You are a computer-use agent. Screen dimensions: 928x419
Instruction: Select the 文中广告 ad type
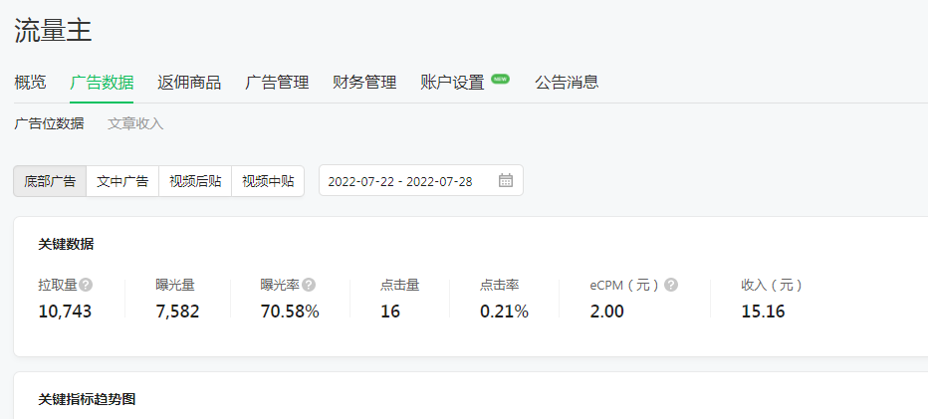122,181
